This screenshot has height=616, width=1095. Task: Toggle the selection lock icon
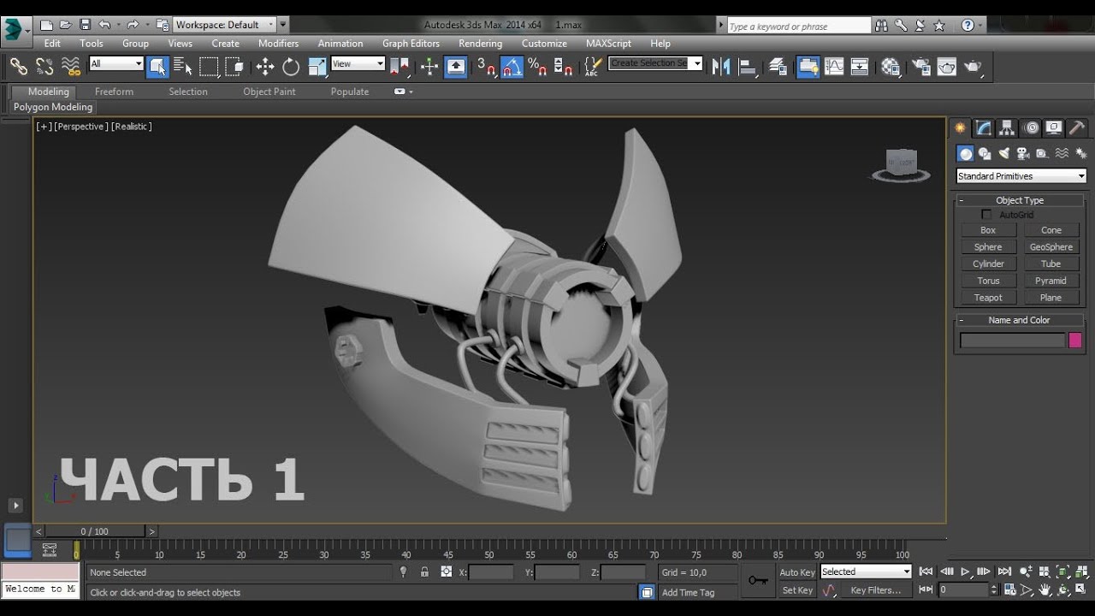(x=424, y=572)
